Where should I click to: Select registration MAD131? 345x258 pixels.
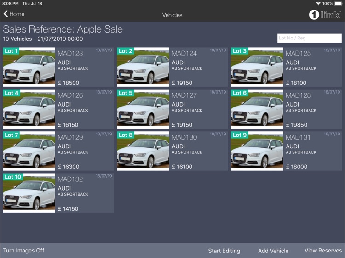pyautogui.click(x=298, y=137)
